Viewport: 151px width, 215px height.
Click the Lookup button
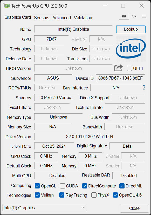click(131, 29)
